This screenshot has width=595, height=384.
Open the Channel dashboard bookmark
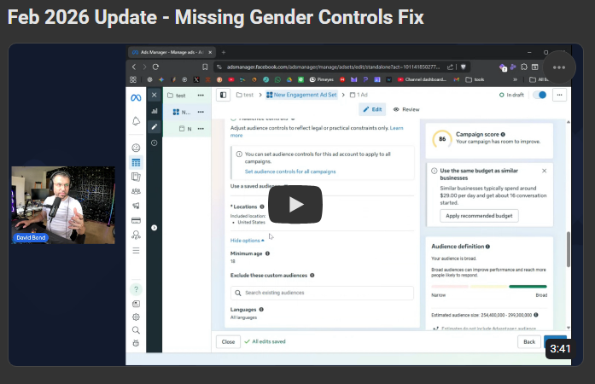point(422,79)
